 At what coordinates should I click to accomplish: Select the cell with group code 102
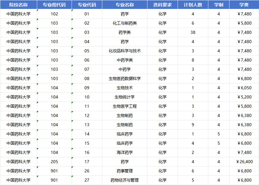coord(54,14)
